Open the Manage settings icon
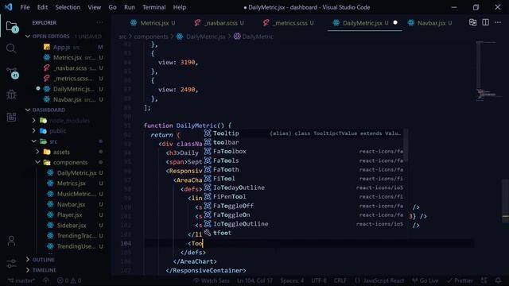 click(x=11, y=263)
